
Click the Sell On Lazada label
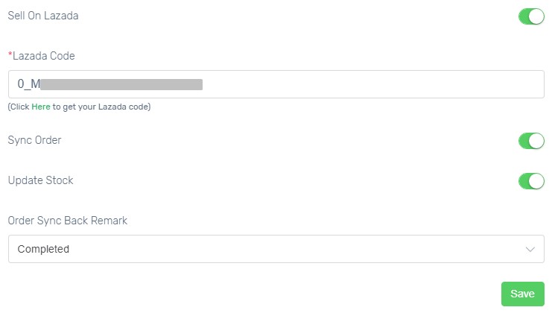point(43,16)
